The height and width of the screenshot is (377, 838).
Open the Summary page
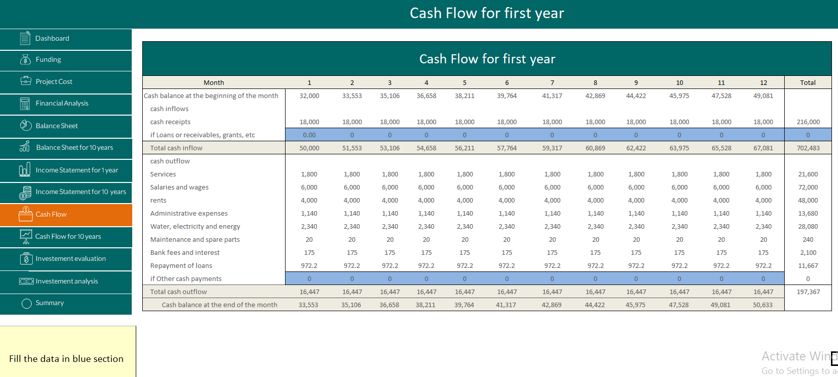pos(66,304)
